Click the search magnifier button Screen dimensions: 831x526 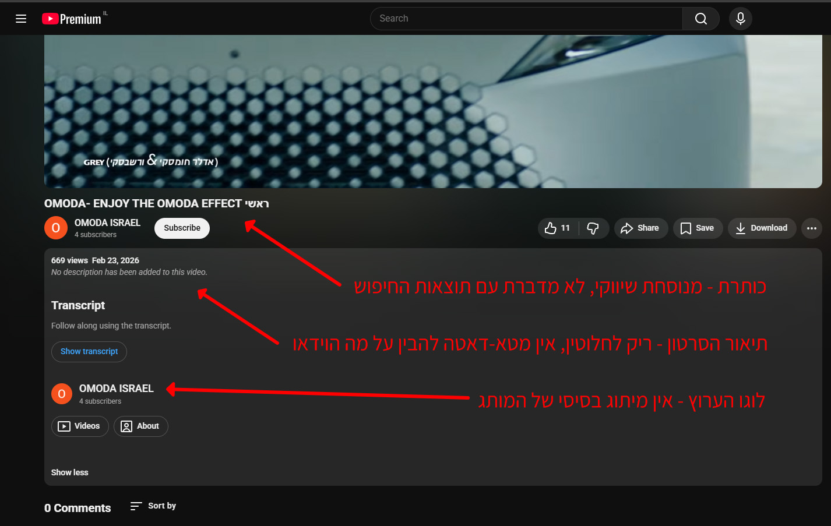point(700,19)
